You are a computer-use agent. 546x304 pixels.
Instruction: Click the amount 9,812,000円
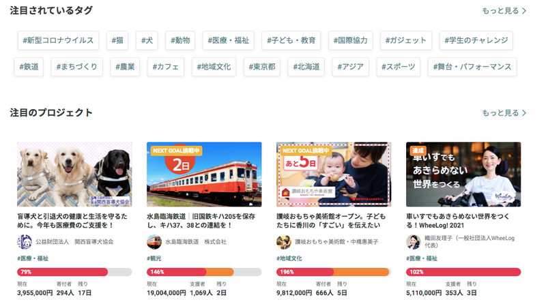click(x=294, y=293)
